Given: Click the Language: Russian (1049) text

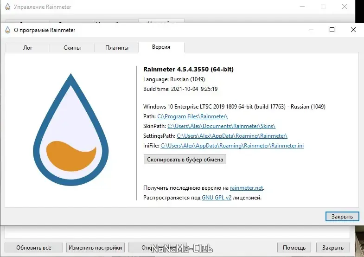Looking at the screenshot, I should (174, 79).
